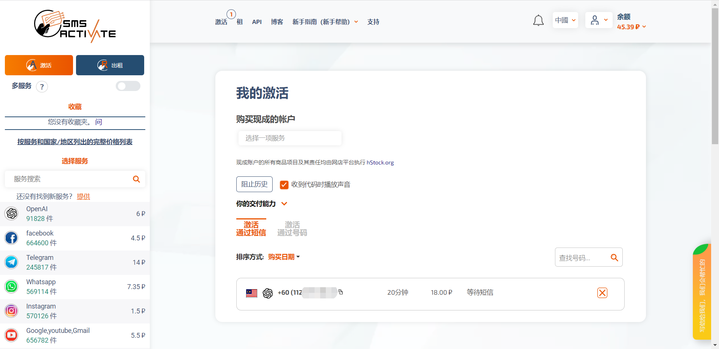Uncheck play sound when code received
The height and width of the screenshot is (349, 719).
284,185
